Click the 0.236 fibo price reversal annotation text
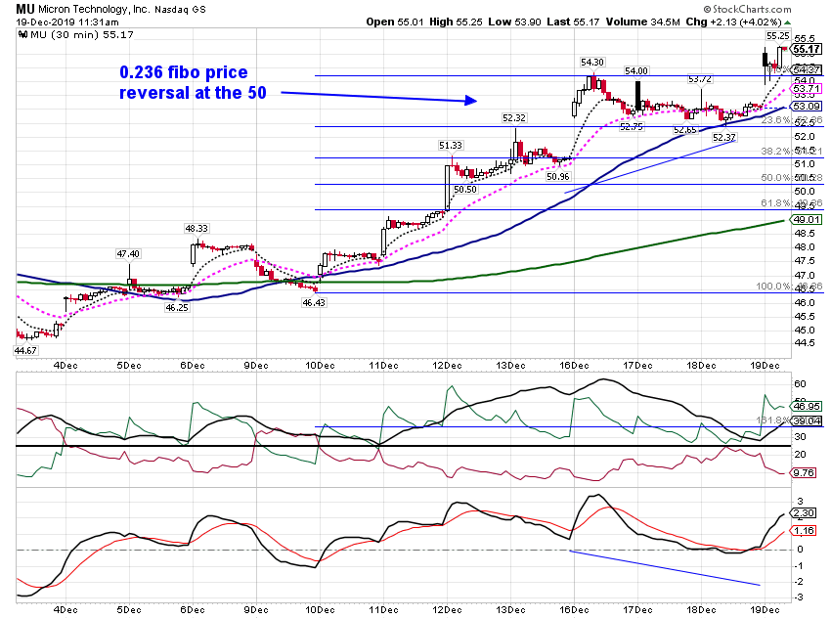Viewport: 831px width, 619px height. tap(193, 82)
